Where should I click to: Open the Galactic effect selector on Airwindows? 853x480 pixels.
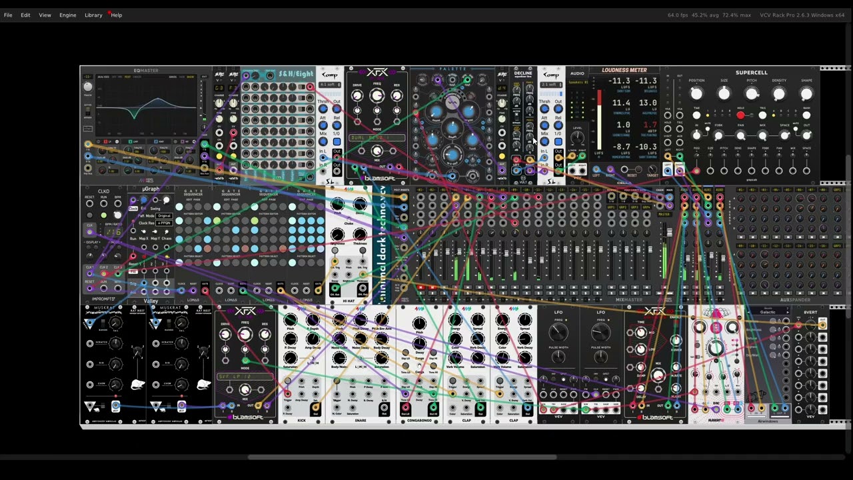pos(768,312)
